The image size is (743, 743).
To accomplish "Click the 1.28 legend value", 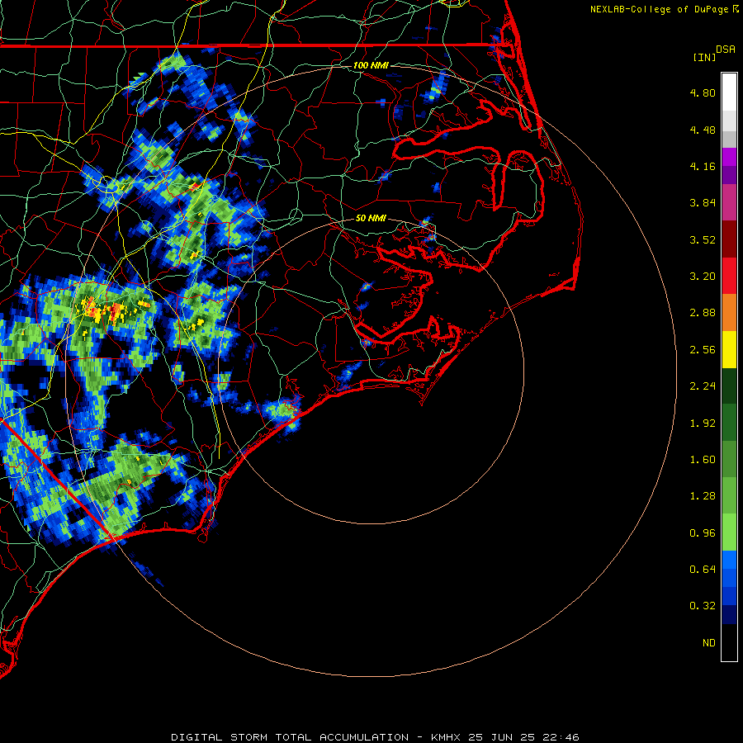I will click(703, 496).
